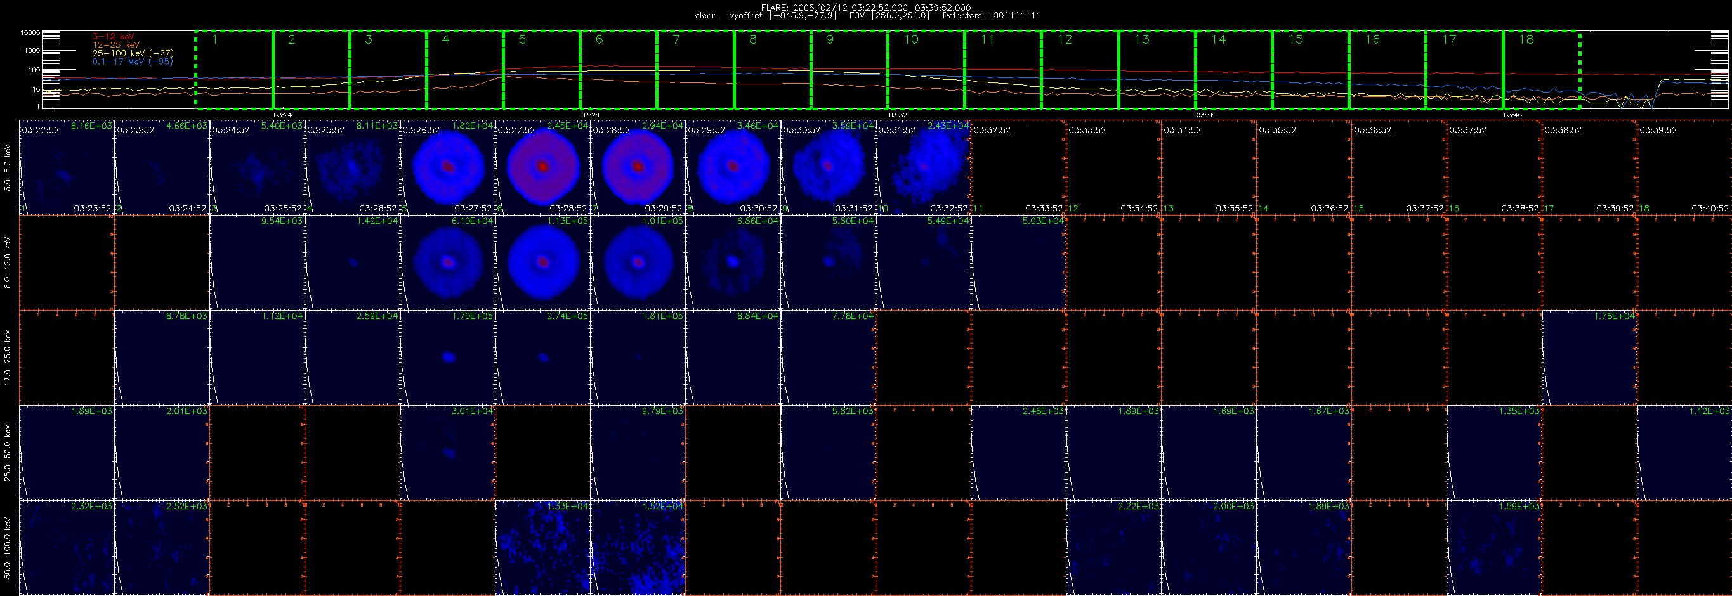Click the 03:36 tick label on time axis

[1205, 115]
